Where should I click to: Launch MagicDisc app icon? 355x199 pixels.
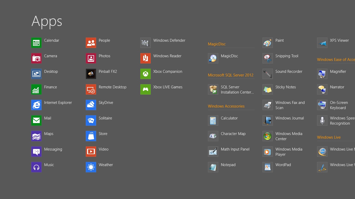point(213,58)
